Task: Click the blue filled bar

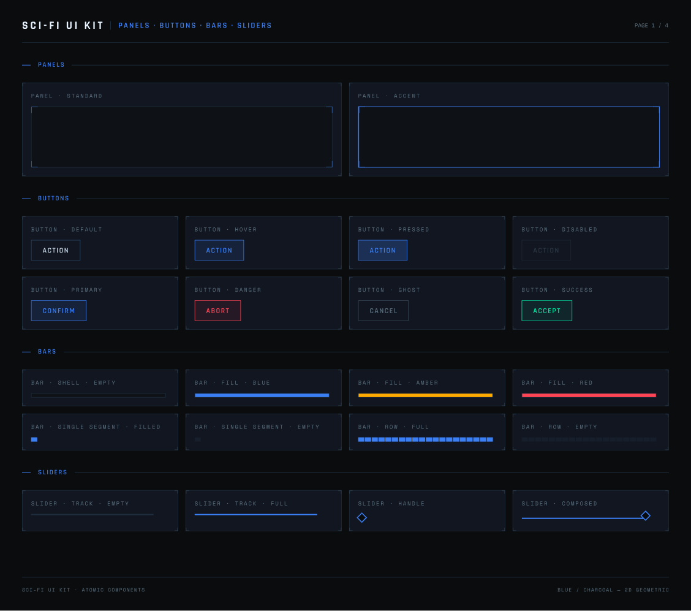Action: tap(262, 395)
